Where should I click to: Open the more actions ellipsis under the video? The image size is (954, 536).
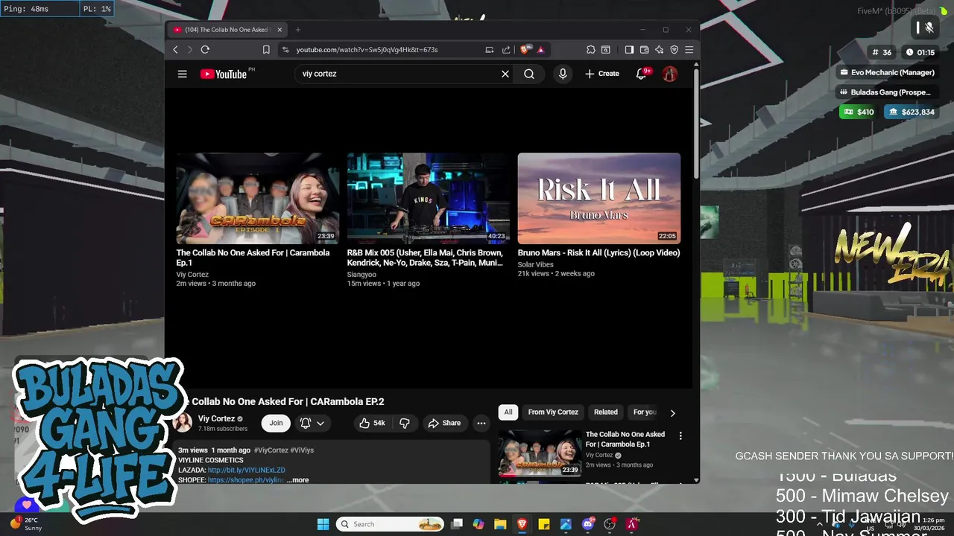point(481,423)
